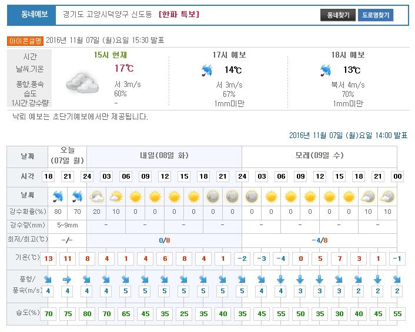Click the cloudy icon at 09일 21시
This screenshot has width=415, height=332.
pos(368,196)
